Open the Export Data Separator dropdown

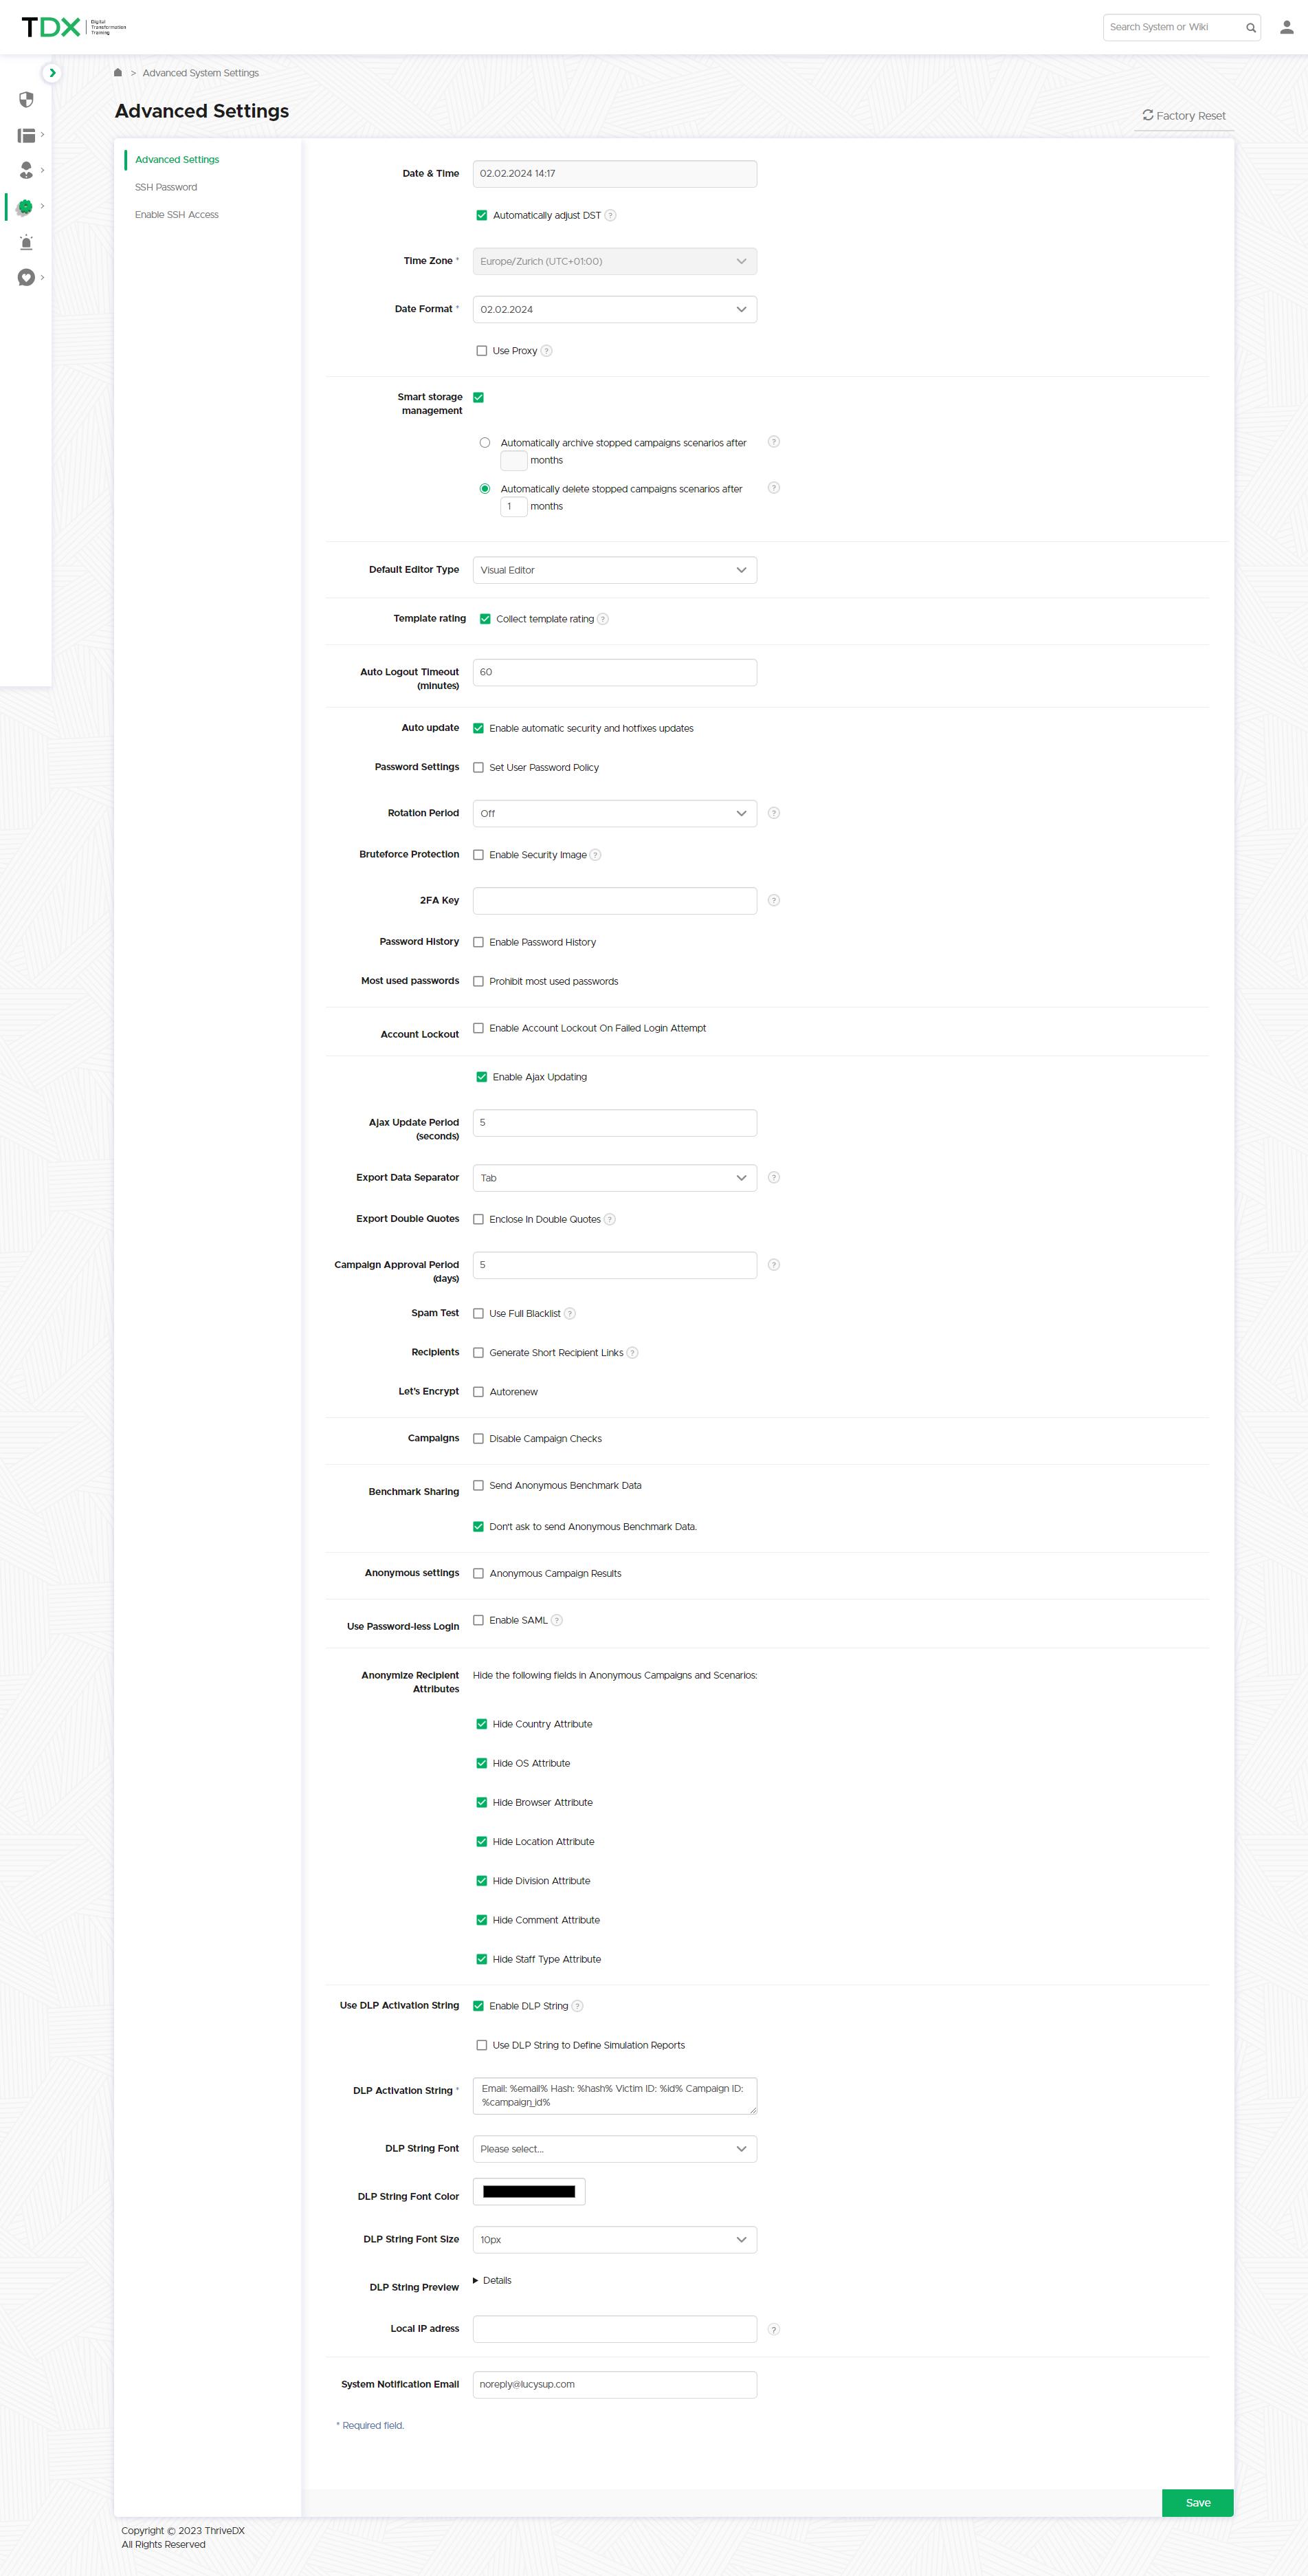pos(614,1178)
